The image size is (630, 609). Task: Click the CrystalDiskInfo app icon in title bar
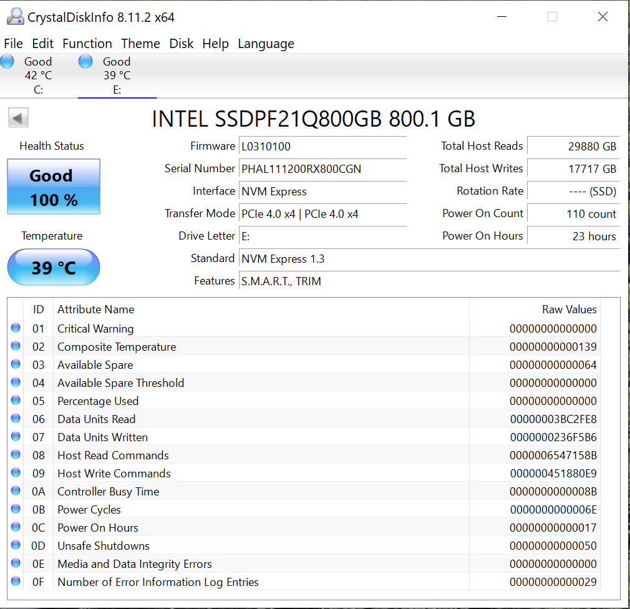pos(15,17)
